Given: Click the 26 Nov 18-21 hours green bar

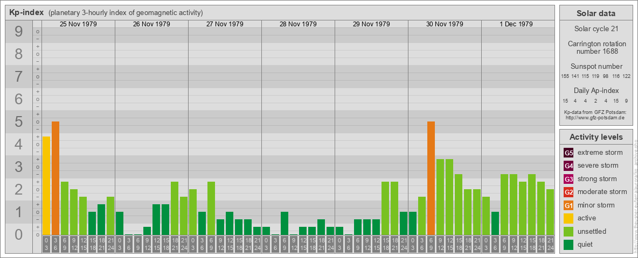Looking at the screenshot, I should pyautogui.click(x=175, y=209).
